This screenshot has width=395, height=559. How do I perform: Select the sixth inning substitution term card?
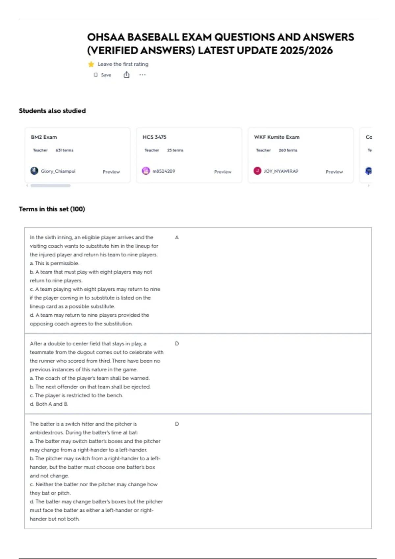click(x=198, y=280)
